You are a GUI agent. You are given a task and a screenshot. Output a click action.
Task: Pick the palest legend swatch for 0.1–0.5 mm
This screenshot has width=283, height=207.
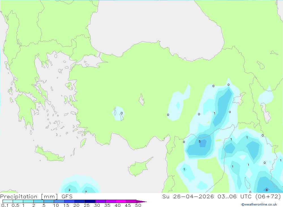tap(8, 201)
